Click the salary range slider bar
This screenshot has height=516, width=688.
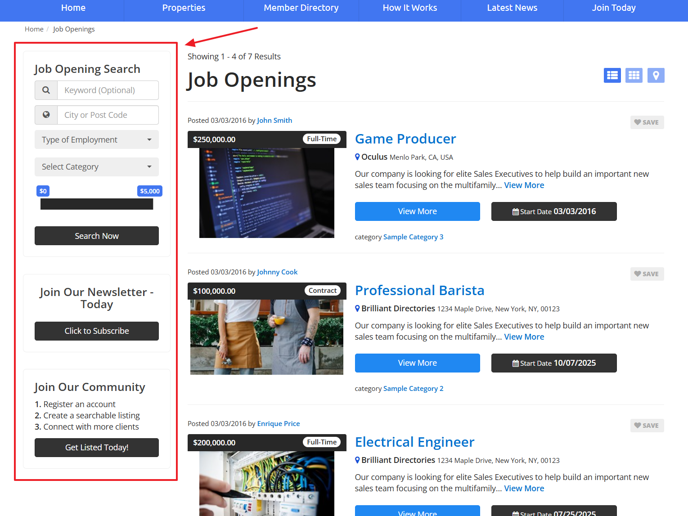(97, 204)
